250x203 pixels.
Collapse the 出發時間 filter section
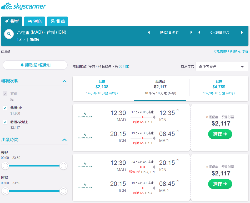(x=64, y=140)
